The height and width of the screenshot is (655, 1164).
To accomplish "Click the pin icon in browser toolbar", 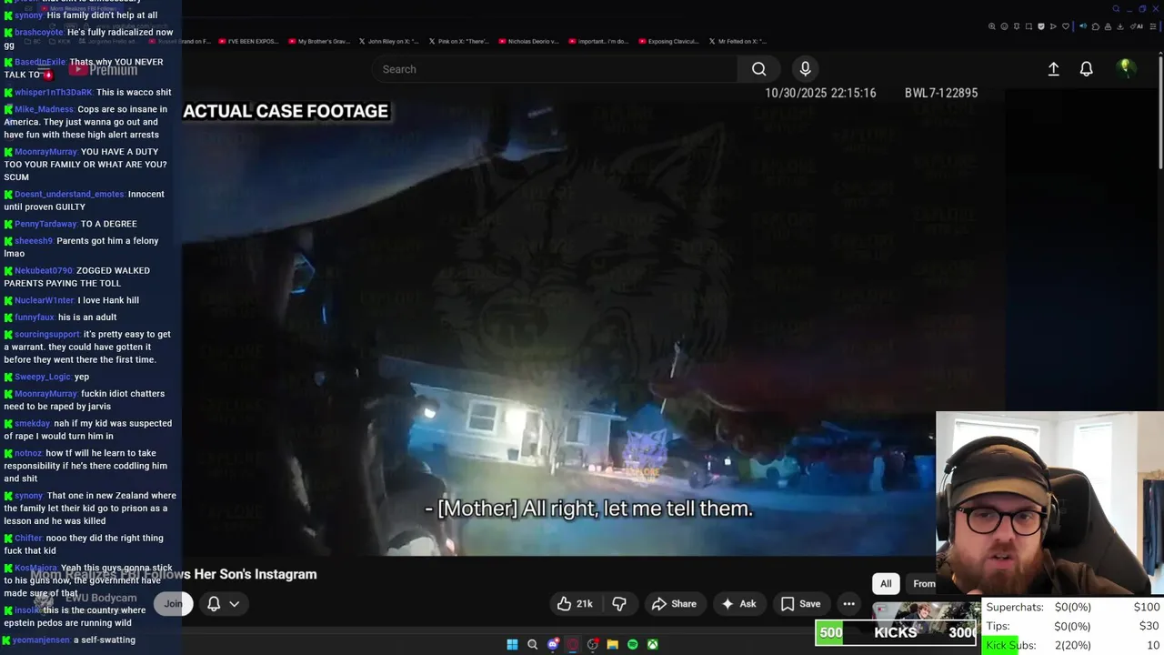I will tap(1017, 26).
